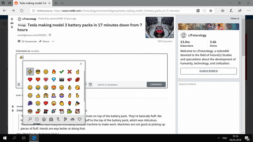This screenshot has height=142, width=253.
Task: Select the green check mark emoji
Action: [x=62, y=71]
